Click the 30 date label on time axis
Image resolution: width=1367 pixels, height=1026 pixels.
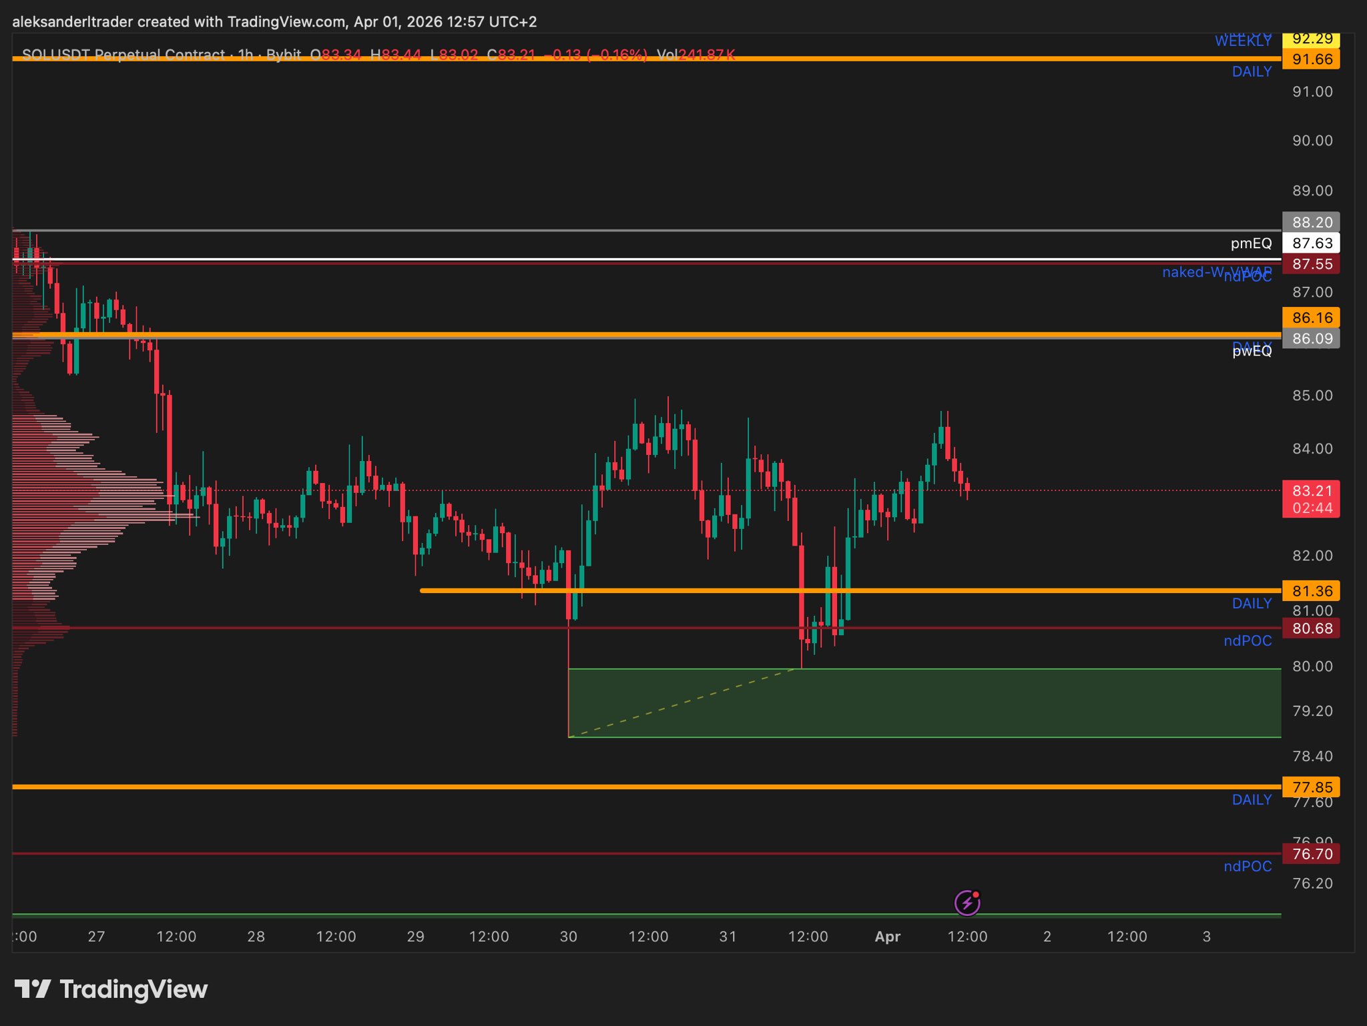pyautogui.click(x=568, y=937)
